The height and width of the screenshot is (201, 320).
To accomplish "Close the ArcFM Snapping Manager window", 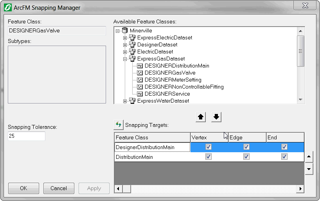I will pos(305,5).
